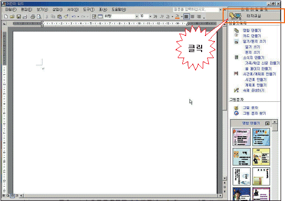Save with the floppy disk icon
The width and height of the screenshot is (285, 201).
coord(19,17)
